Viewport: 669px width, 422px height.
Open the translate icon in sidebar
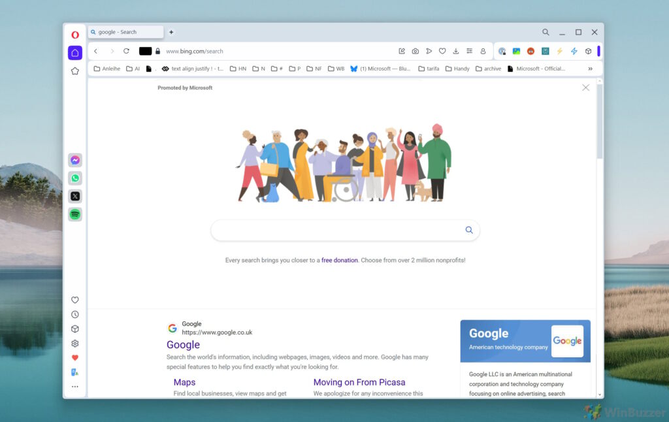(75, 372)
